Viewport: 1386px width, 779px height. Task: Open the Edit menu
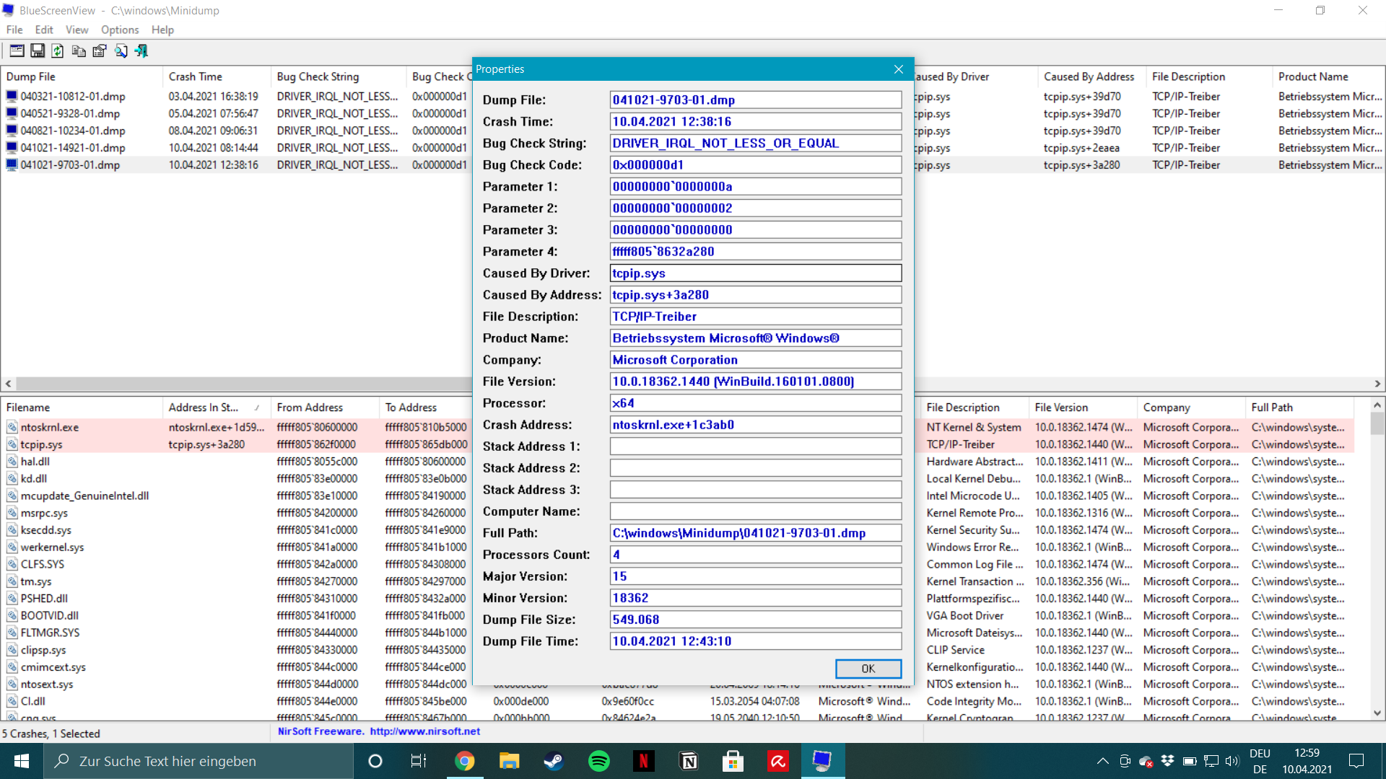44,30
